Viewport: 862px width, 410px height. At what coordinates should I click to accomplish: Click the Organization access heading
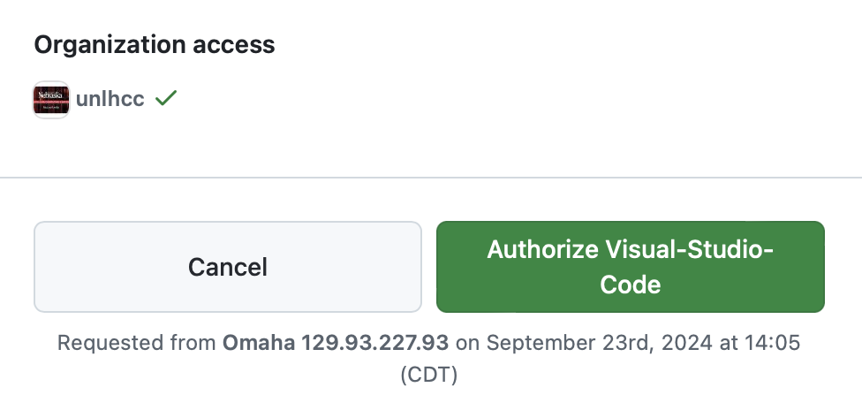pos(155,45)
